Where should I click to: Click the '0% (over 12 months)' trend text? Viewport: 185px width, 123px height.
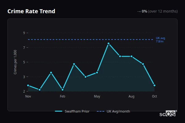[x=160, y=11]
